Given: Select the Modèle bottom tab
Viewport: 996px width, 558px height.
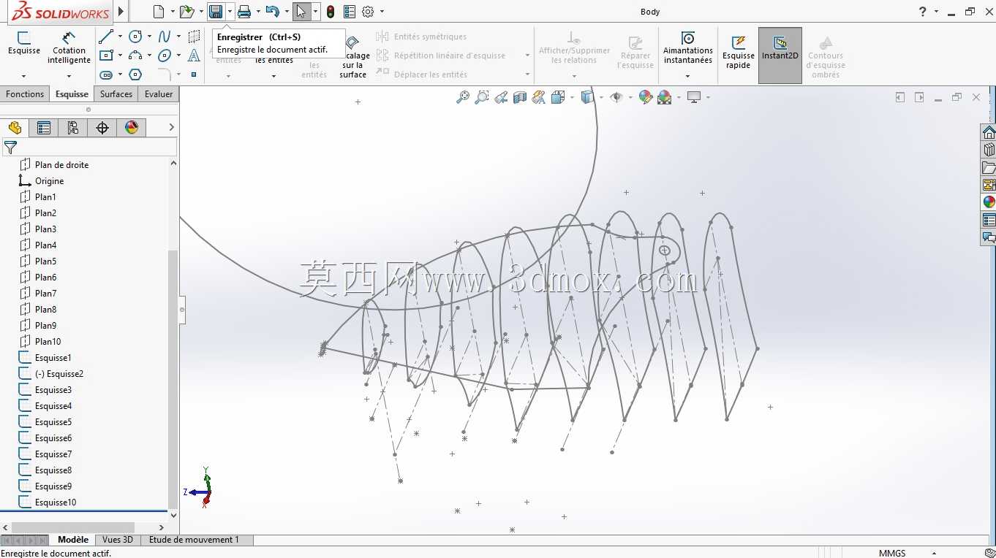Looking at the screenshot, I should point(73,540).
